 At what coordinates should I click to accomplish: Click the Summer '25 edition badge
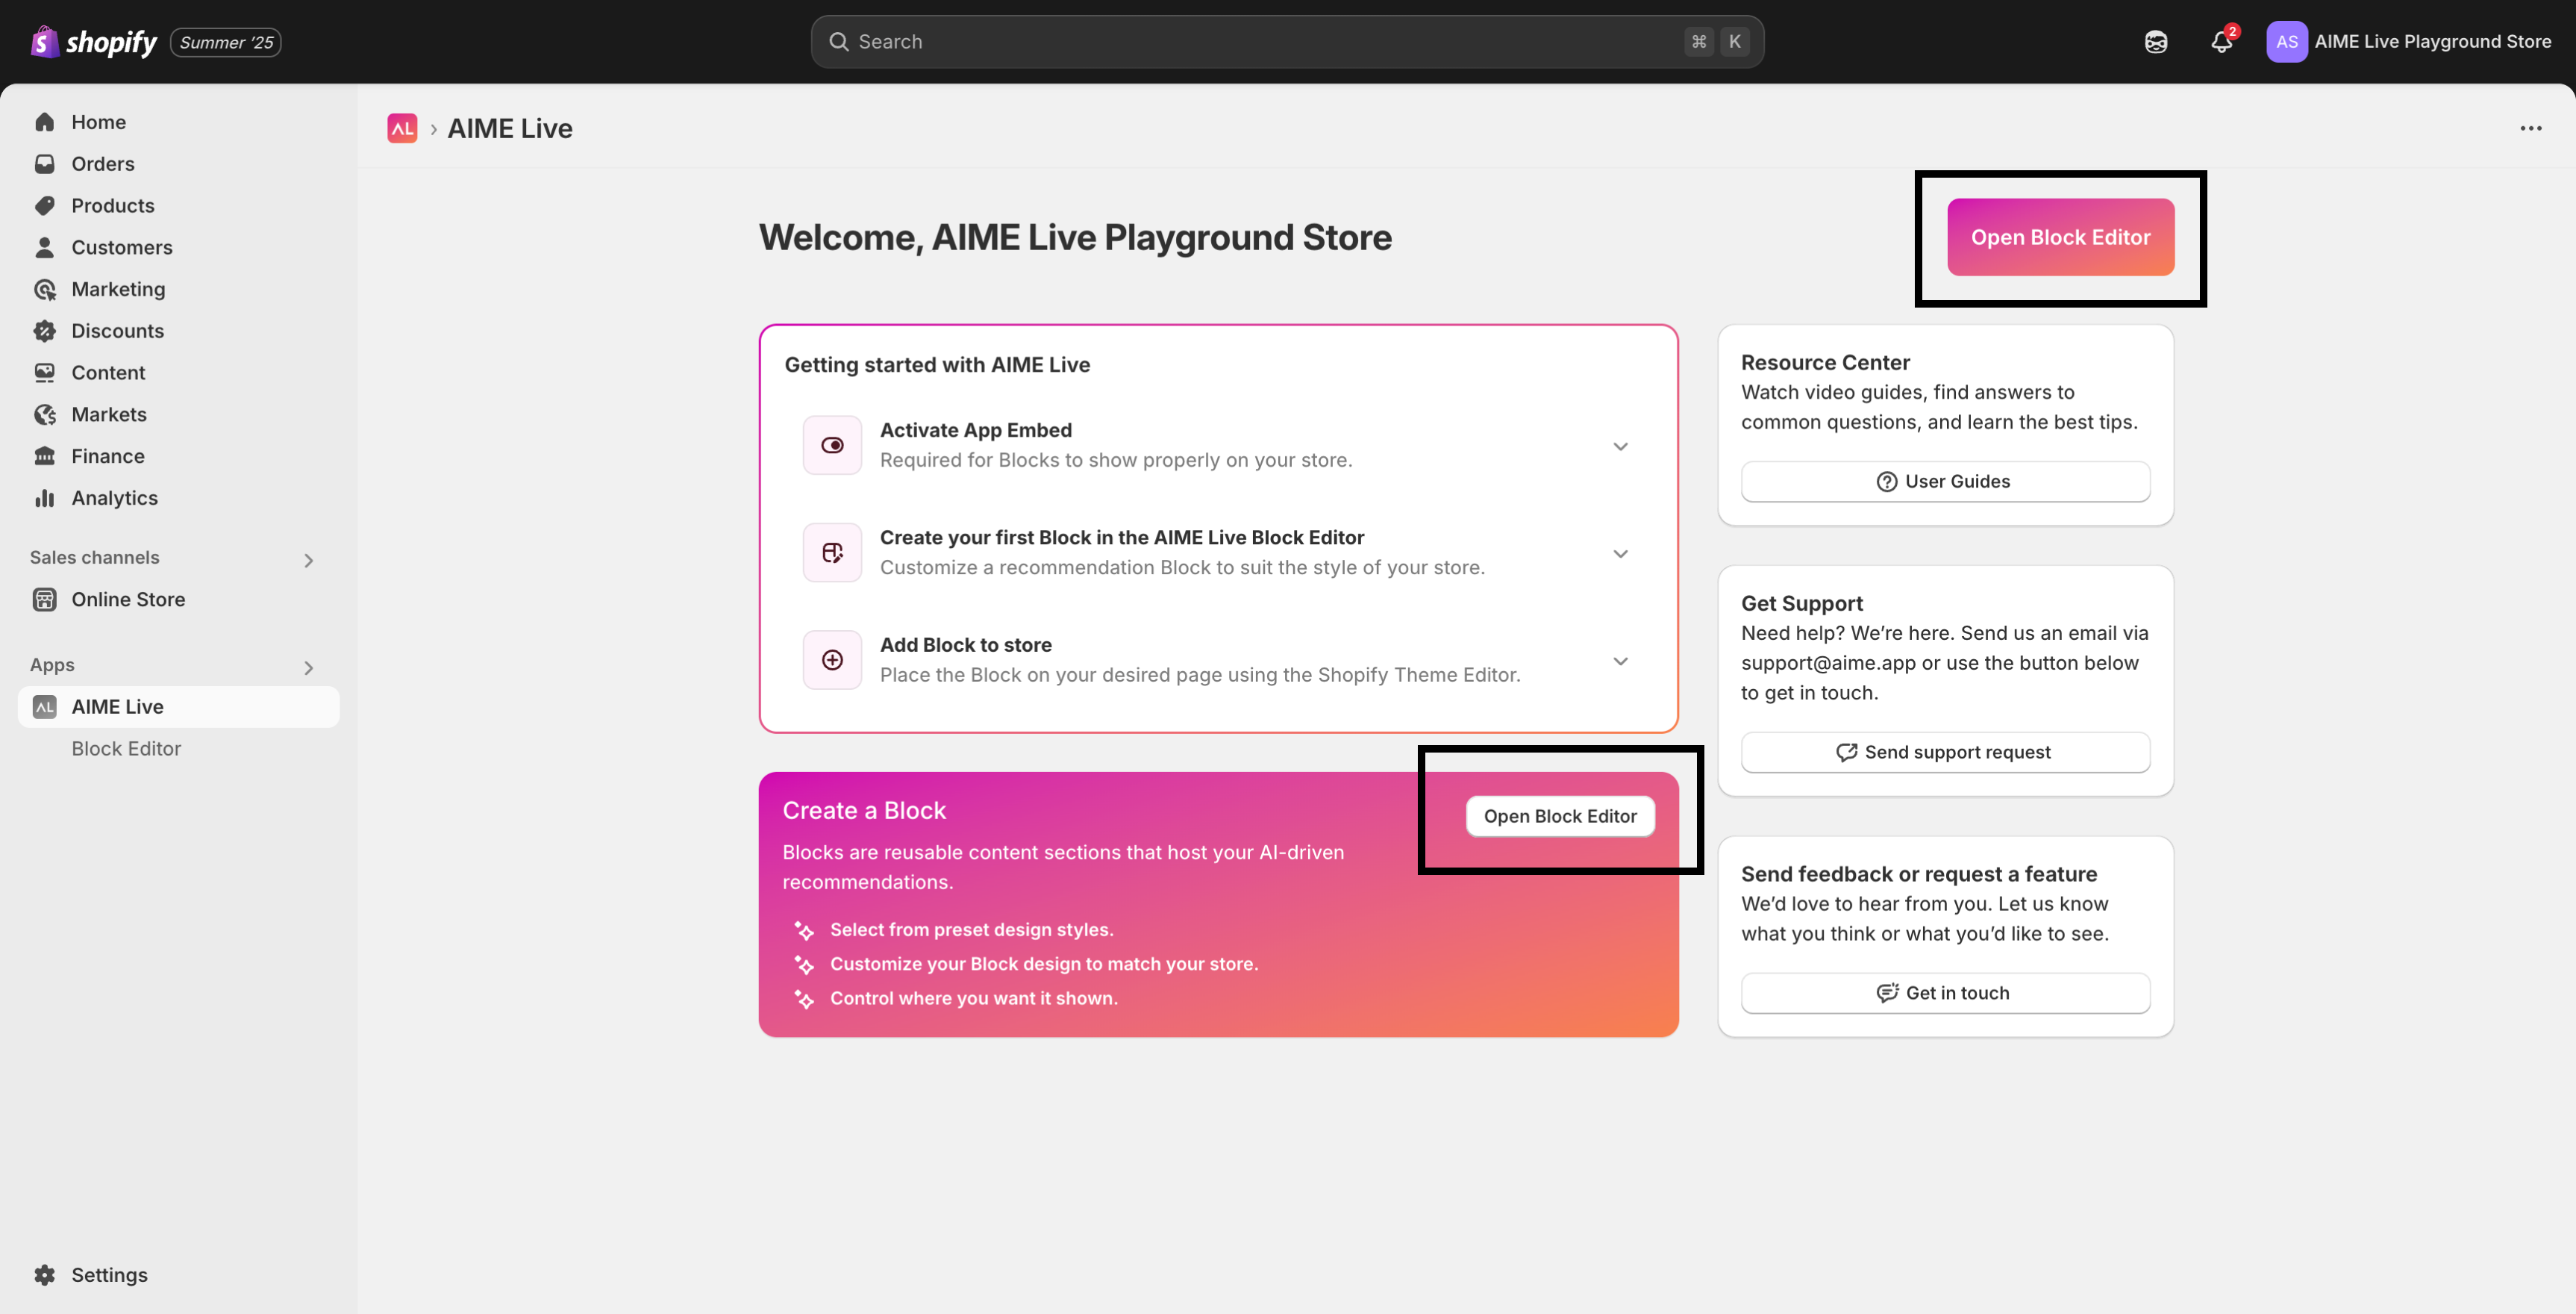tap(226, 42)
